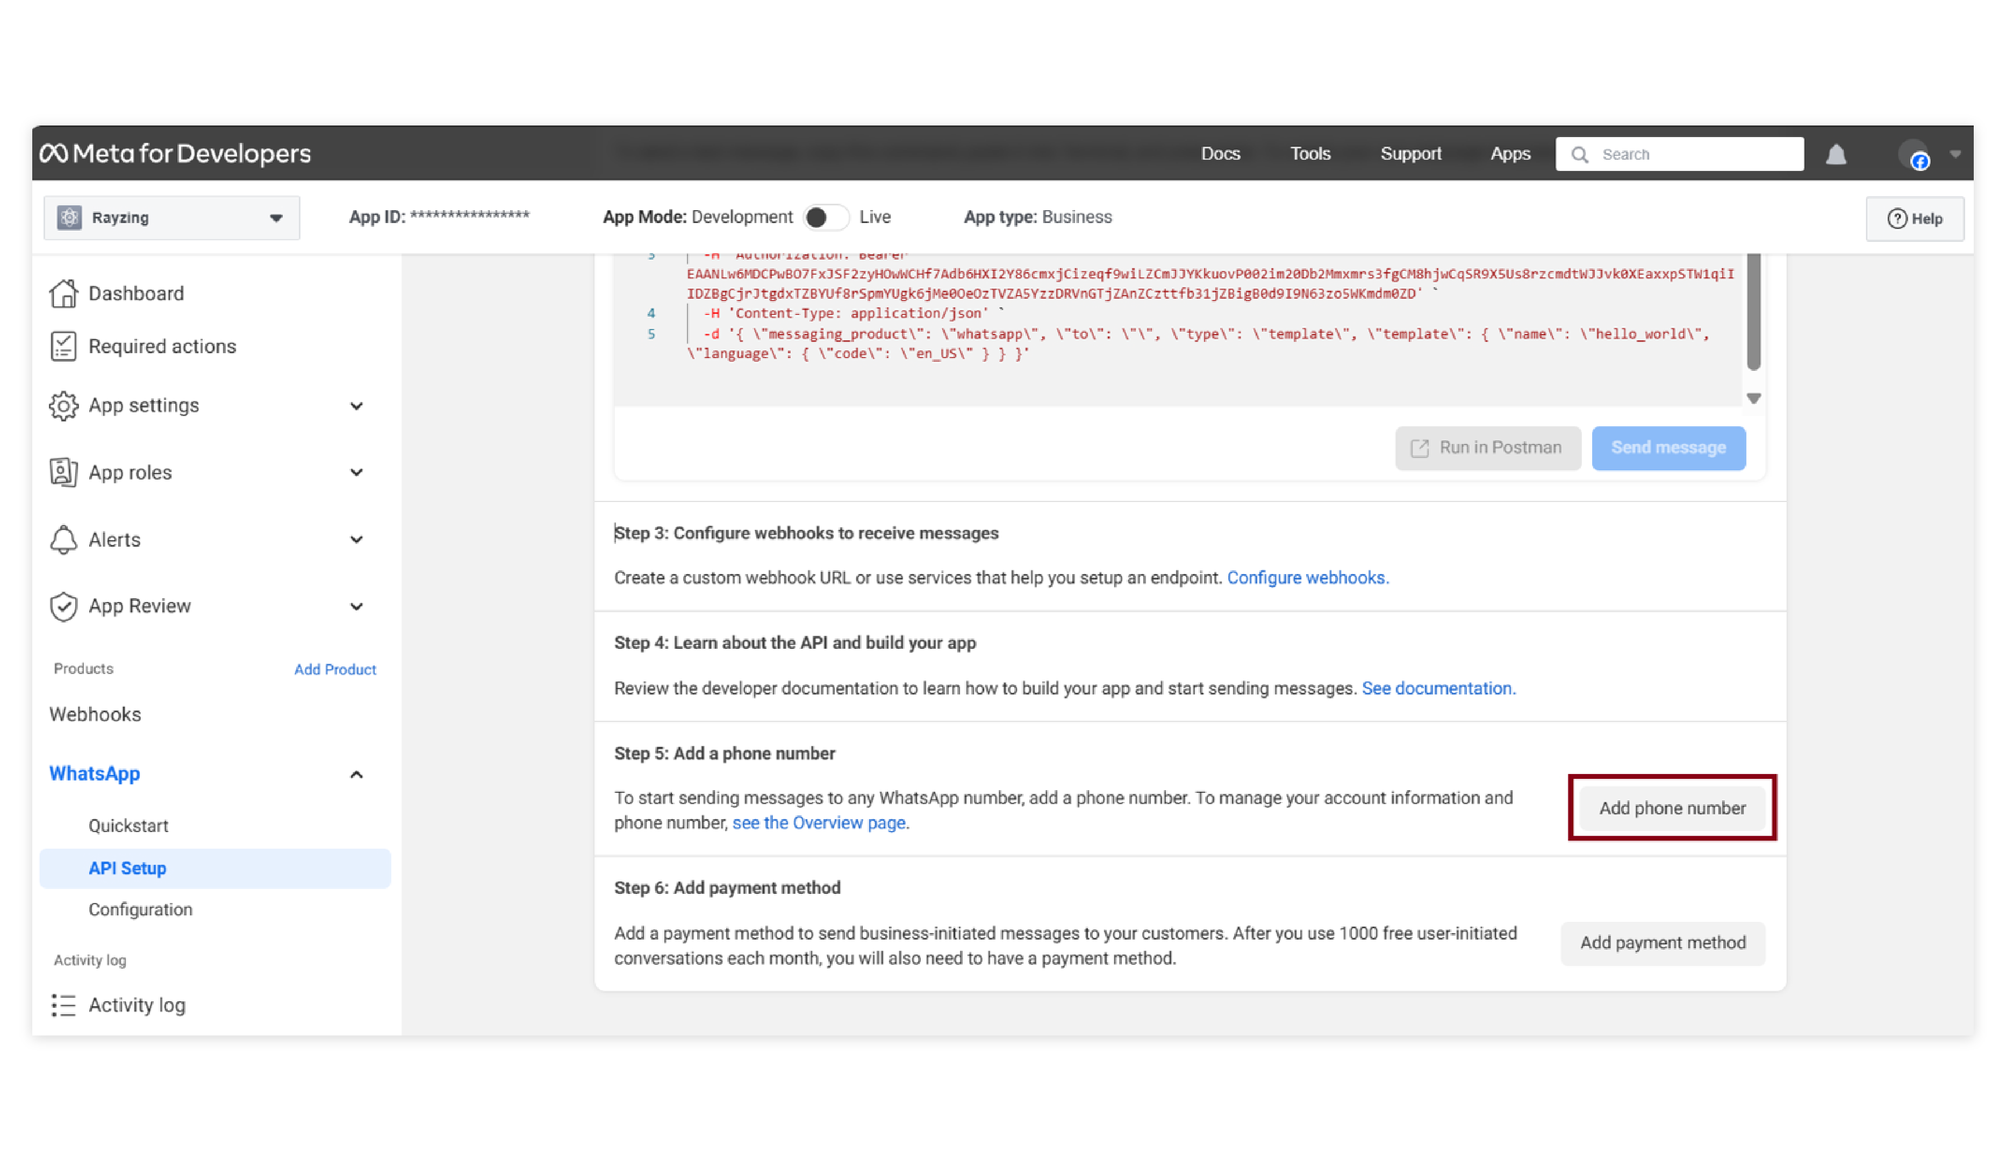The image size is (2006, 1161).
Task: Click the Rayzing app gear icon
Action: pos(69,217)
